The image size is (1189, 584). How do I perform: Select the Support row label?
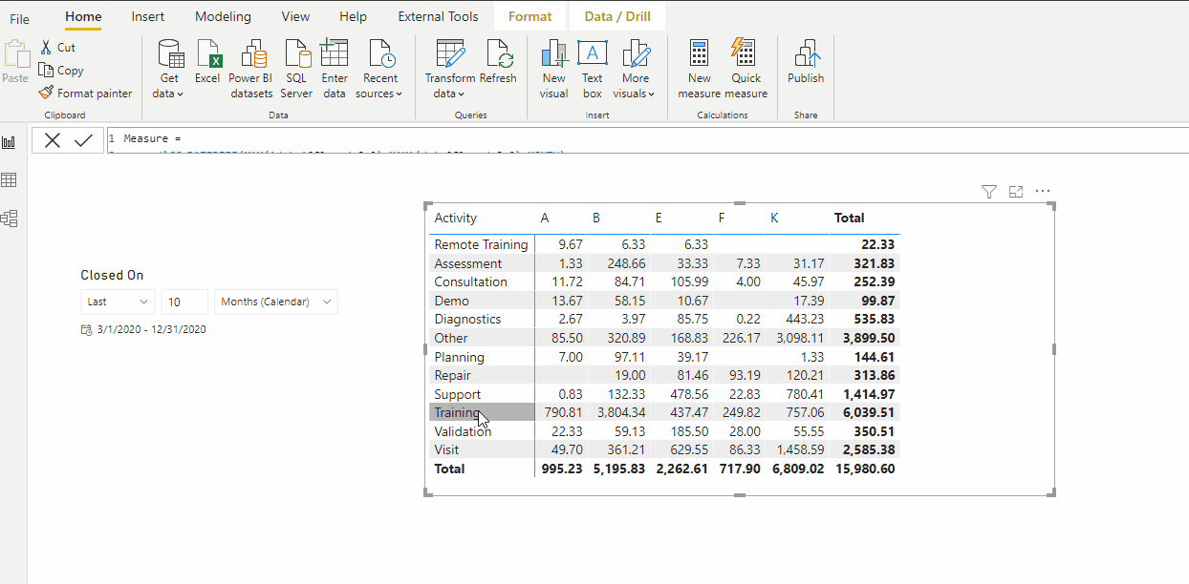(457, 394)
